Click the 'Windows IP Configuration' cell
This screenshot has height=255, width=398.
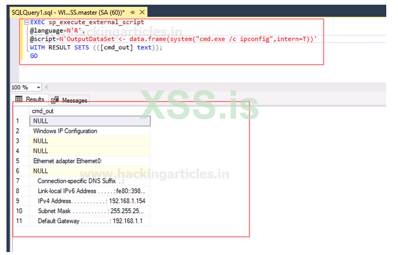tap(90, 131)
